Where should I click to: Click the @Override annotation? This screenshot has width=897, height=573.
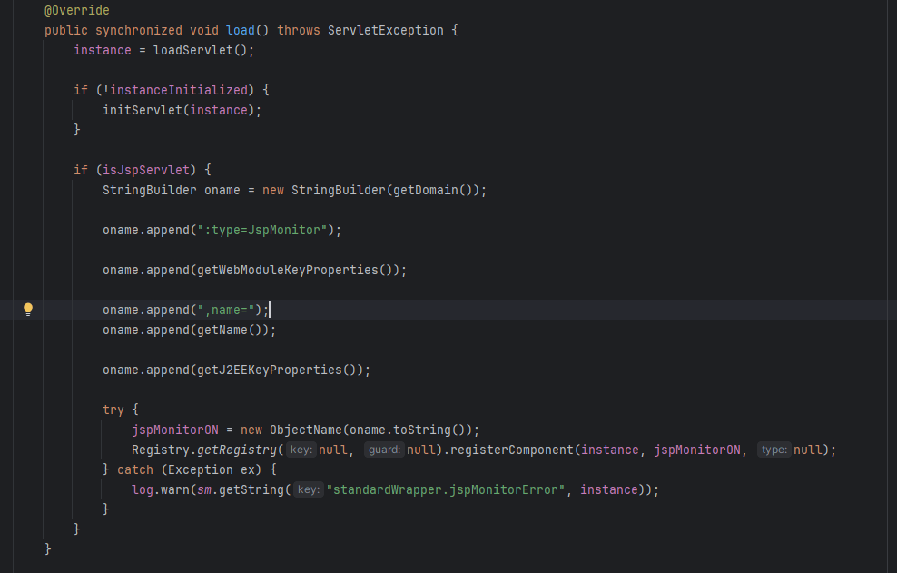coord(77,10)
